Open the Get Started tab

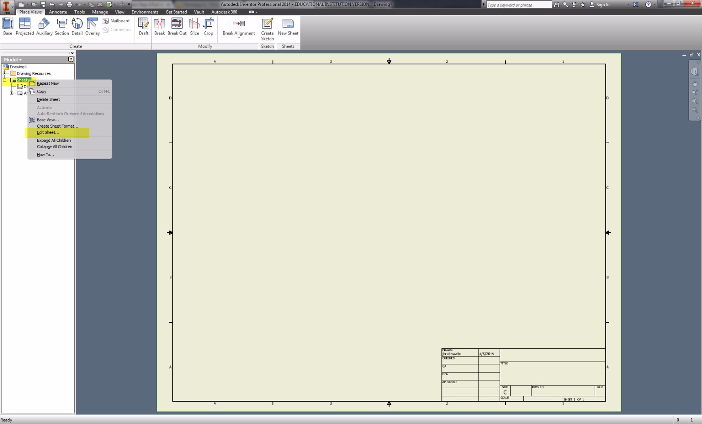[176, 12]
